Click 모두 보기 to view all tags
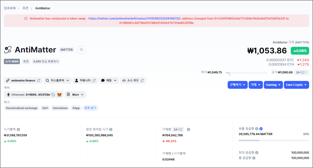This screenshot has width=313, height=168. (90, 108)
